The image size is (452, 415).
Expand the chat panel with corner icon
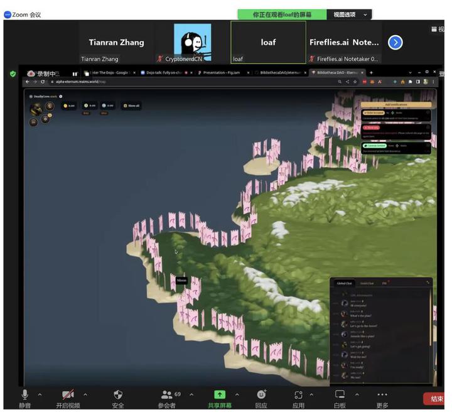point(428,283)
